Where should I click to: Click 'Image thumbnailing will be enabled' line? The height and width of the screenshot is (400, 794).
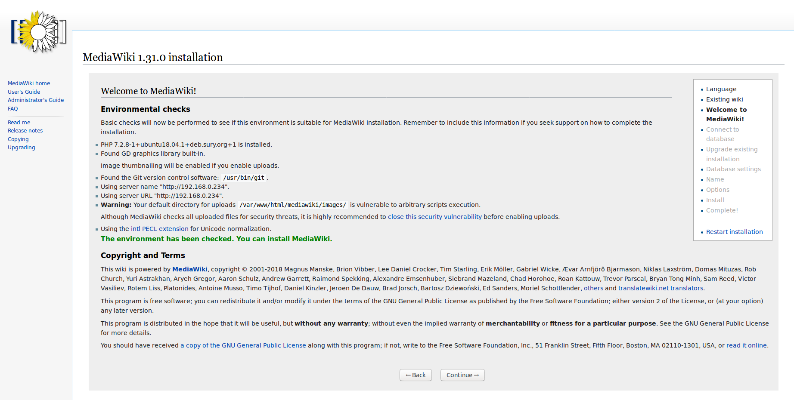pyautogui.click(x=190, y=166)
